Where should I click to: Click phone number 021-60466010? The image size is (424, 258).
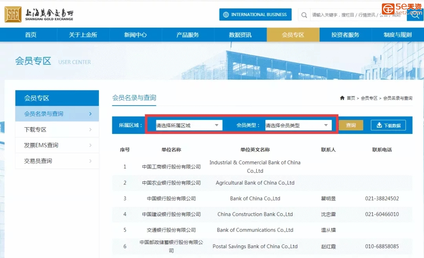pos(382,214)
